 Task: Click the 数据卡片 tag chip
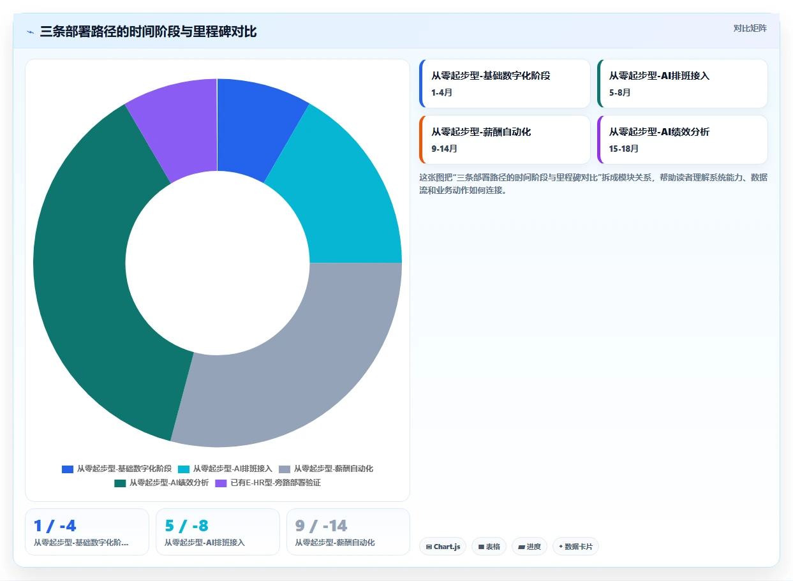click(575, 547)
